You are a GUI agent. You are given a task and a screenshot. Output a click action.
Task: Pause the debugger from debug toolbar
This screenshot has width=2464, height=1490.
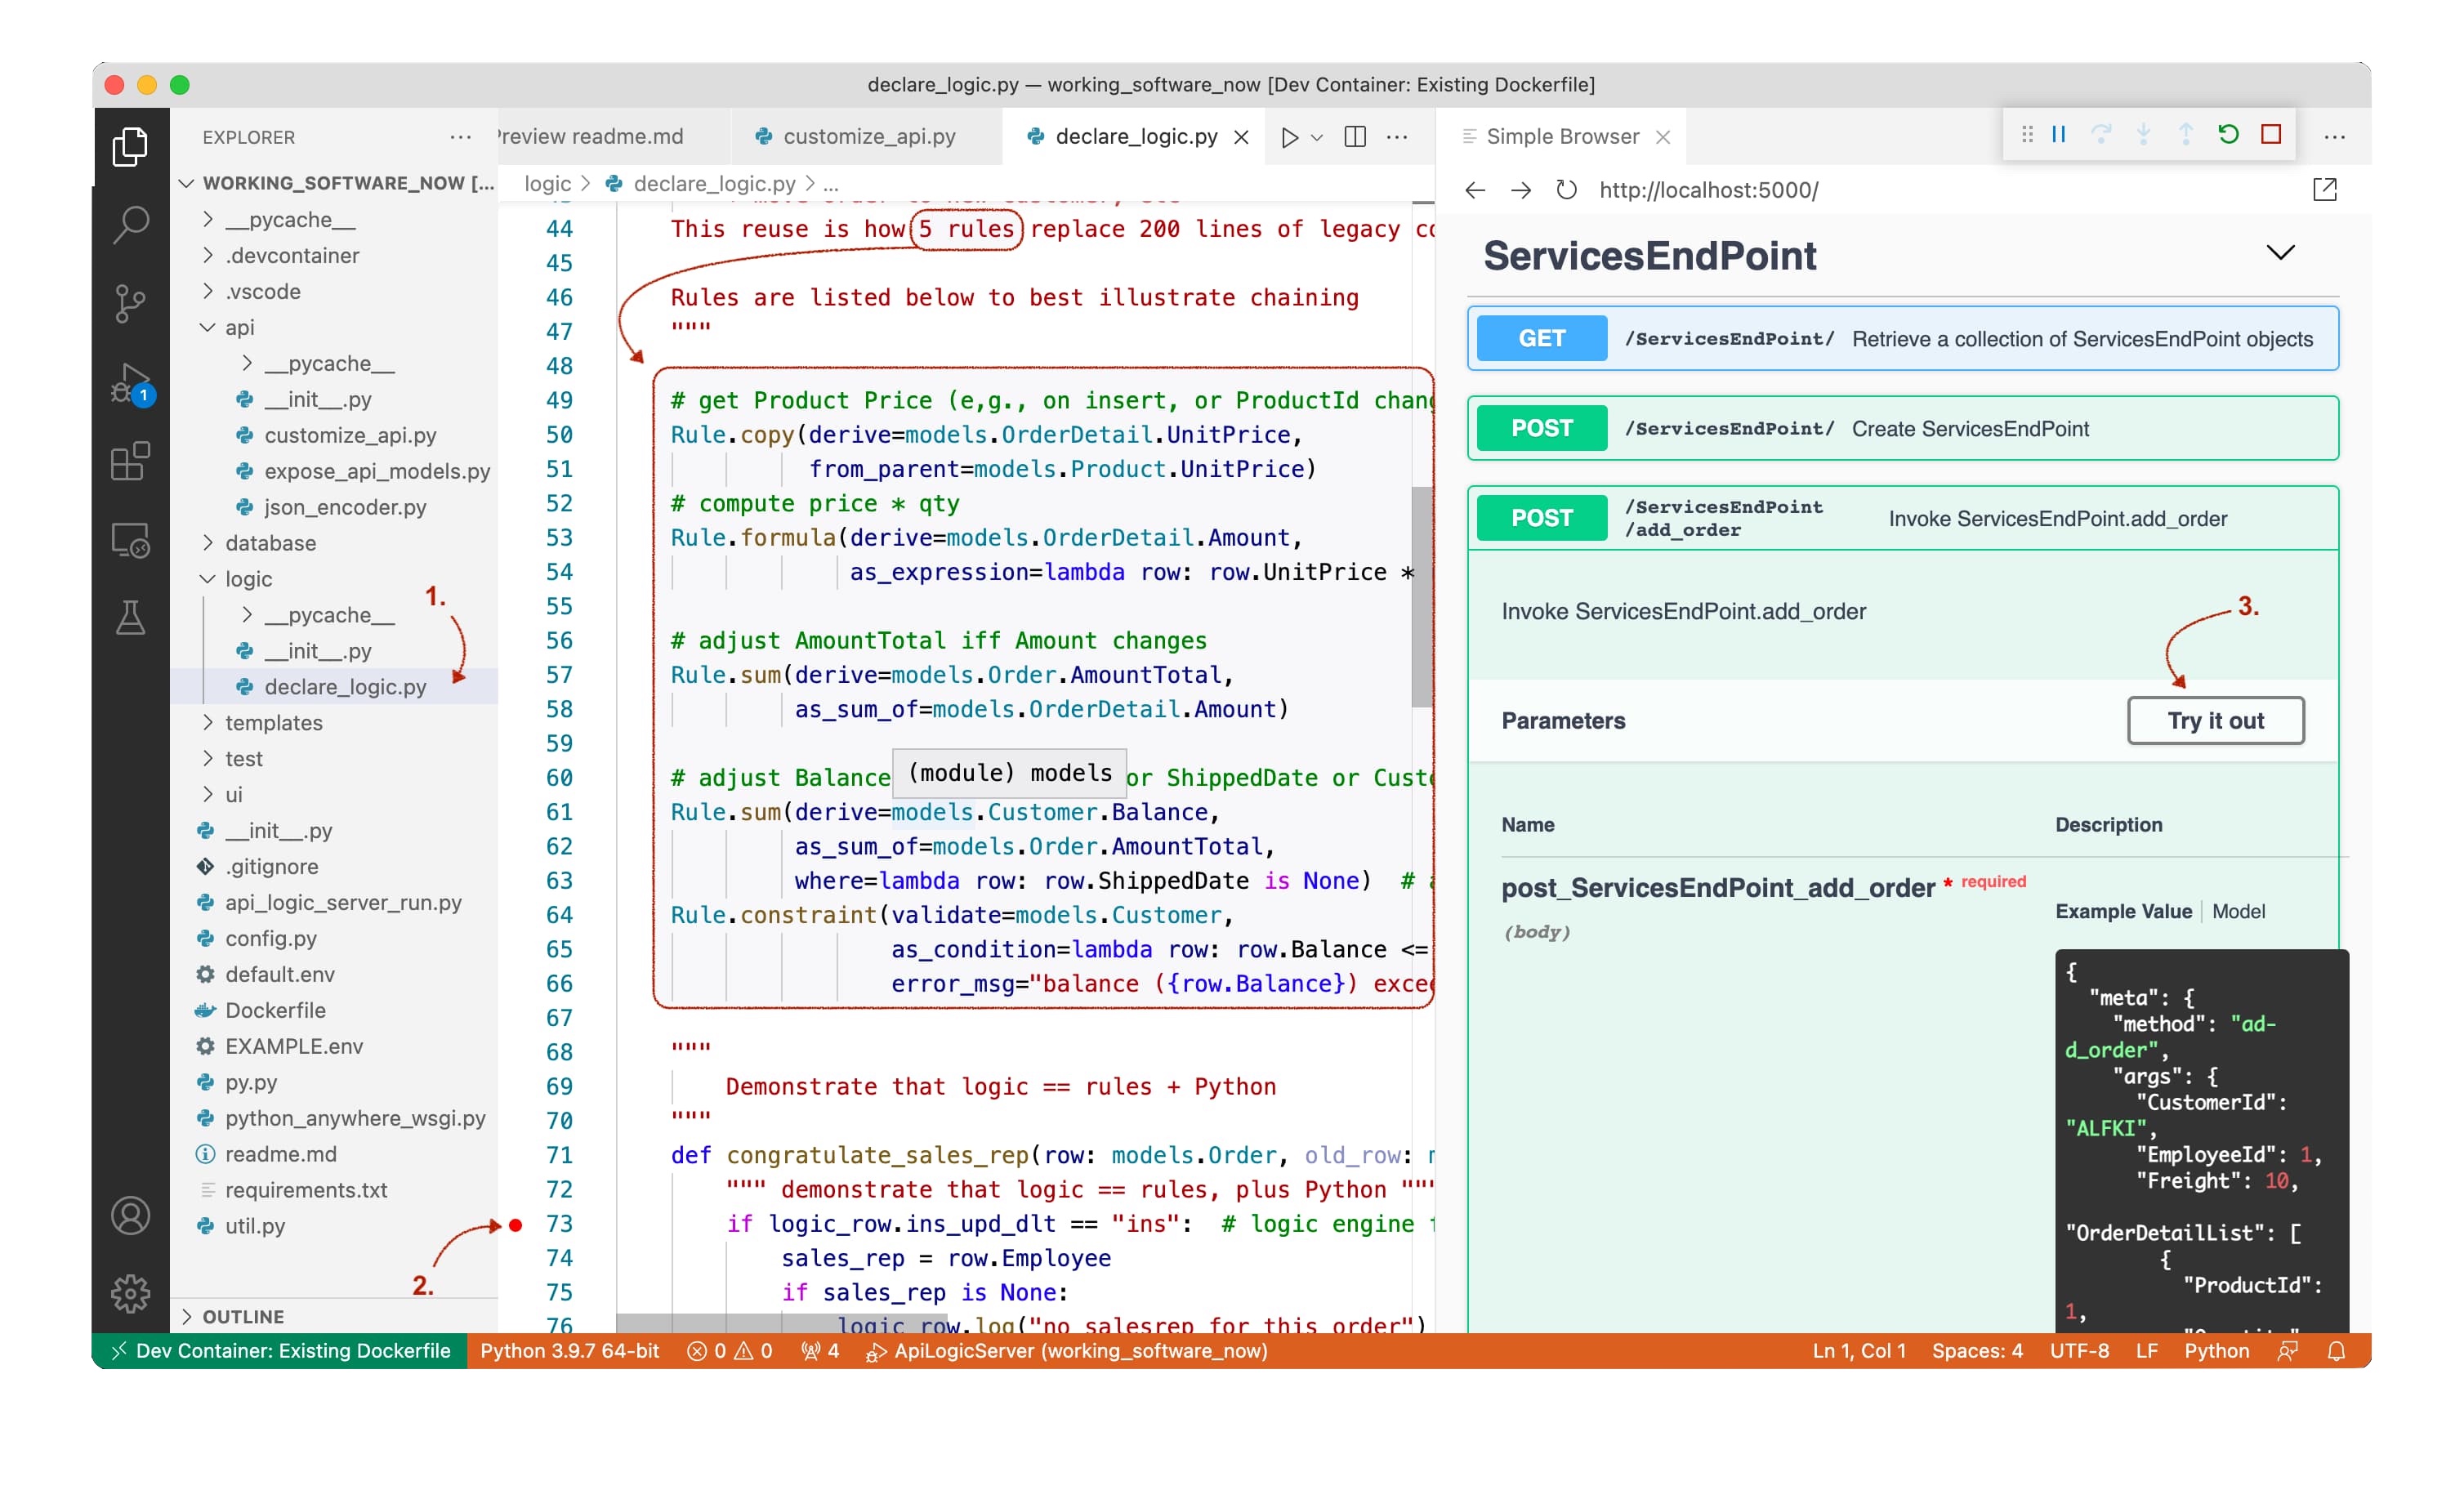point(2058,135)
